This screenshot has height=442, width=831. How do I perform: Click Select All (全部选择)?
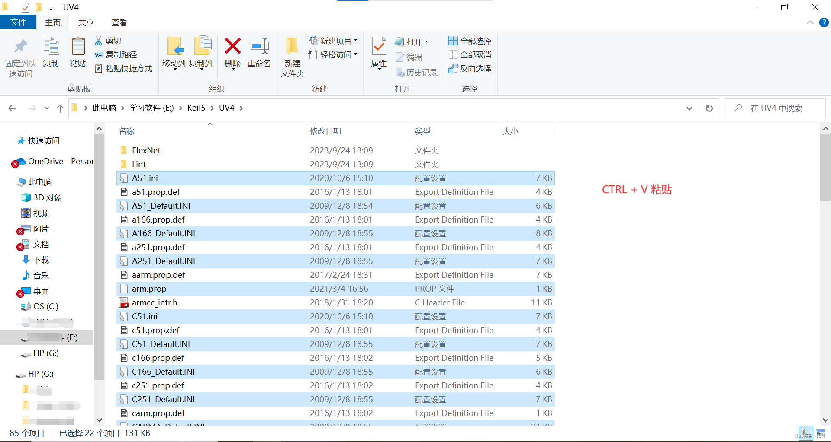coord(470,41)
